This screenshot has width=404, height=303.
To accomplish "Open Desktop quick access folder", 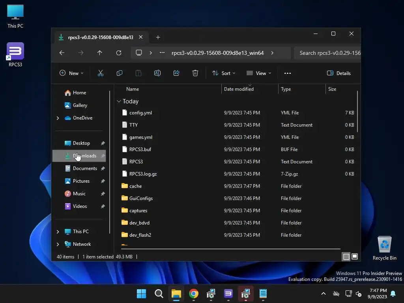I will pyautogui.click(x=79, y=143).
